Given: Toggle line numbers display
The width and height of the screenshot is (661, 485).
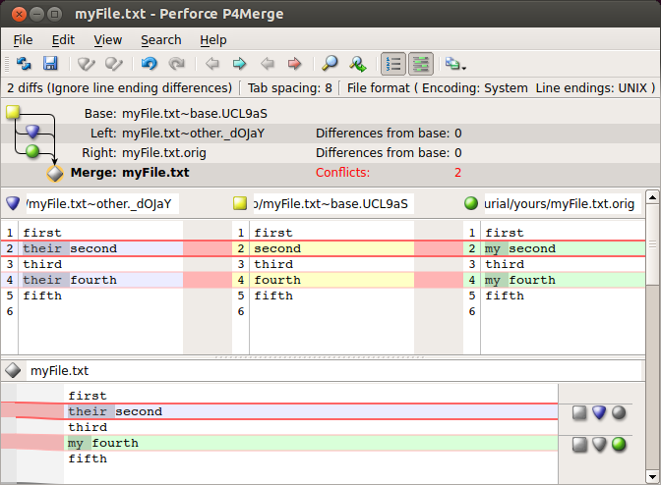Looking at the screenshot, I should [x=393, y=64].
